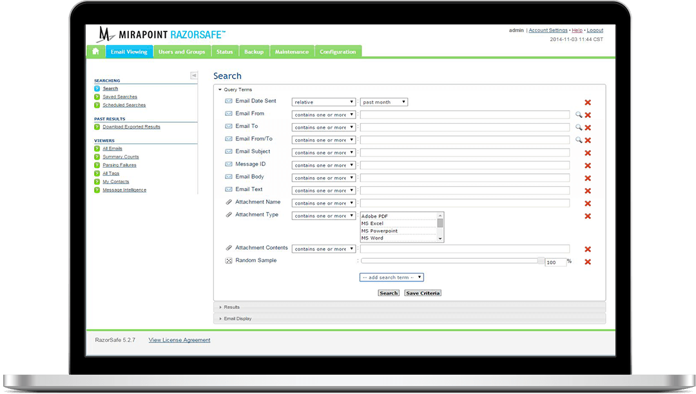Select MS Powerpoint in Attachment Type list
This screenshot has height=394, width=696.
point(399,231)
